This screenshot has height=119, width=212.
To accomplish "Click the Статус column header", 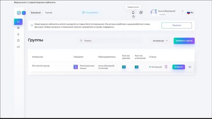I will [x=153, y=57].
